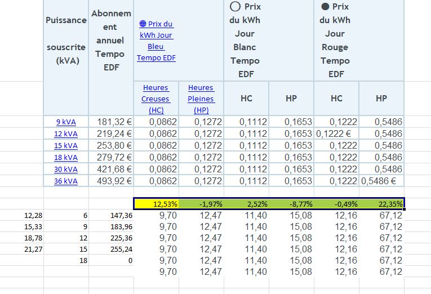Click the selection fill handle at the corner of 22,35%
Viewport: 431px width, 294px height.
point(404,210)
